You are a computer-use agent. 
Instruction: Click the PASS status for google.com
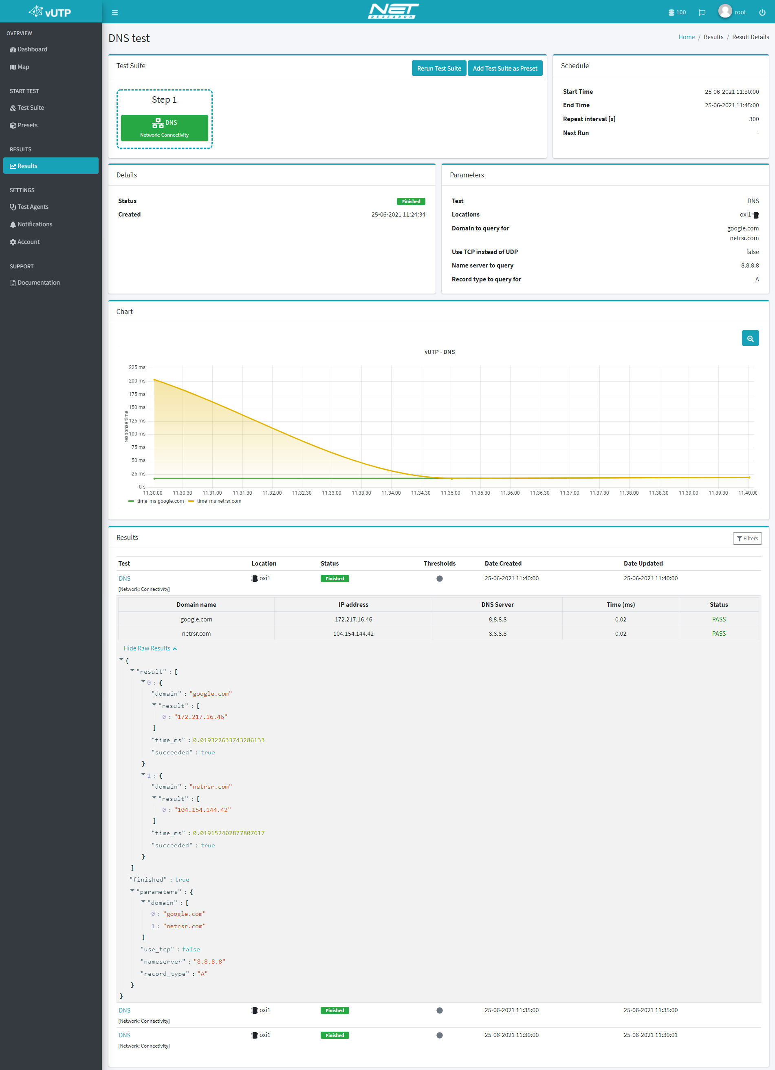point(718,619)
